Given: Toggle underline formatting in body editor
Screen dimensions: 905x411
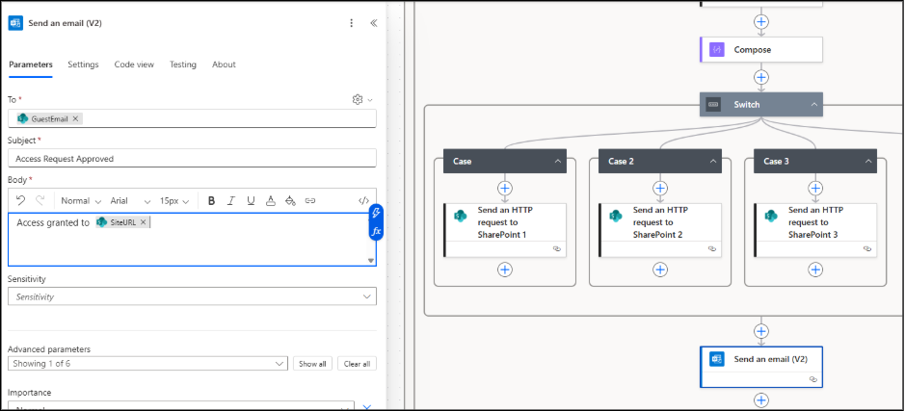Looking at the screenshot, I should pyautogui.click(x=251, y=200).
